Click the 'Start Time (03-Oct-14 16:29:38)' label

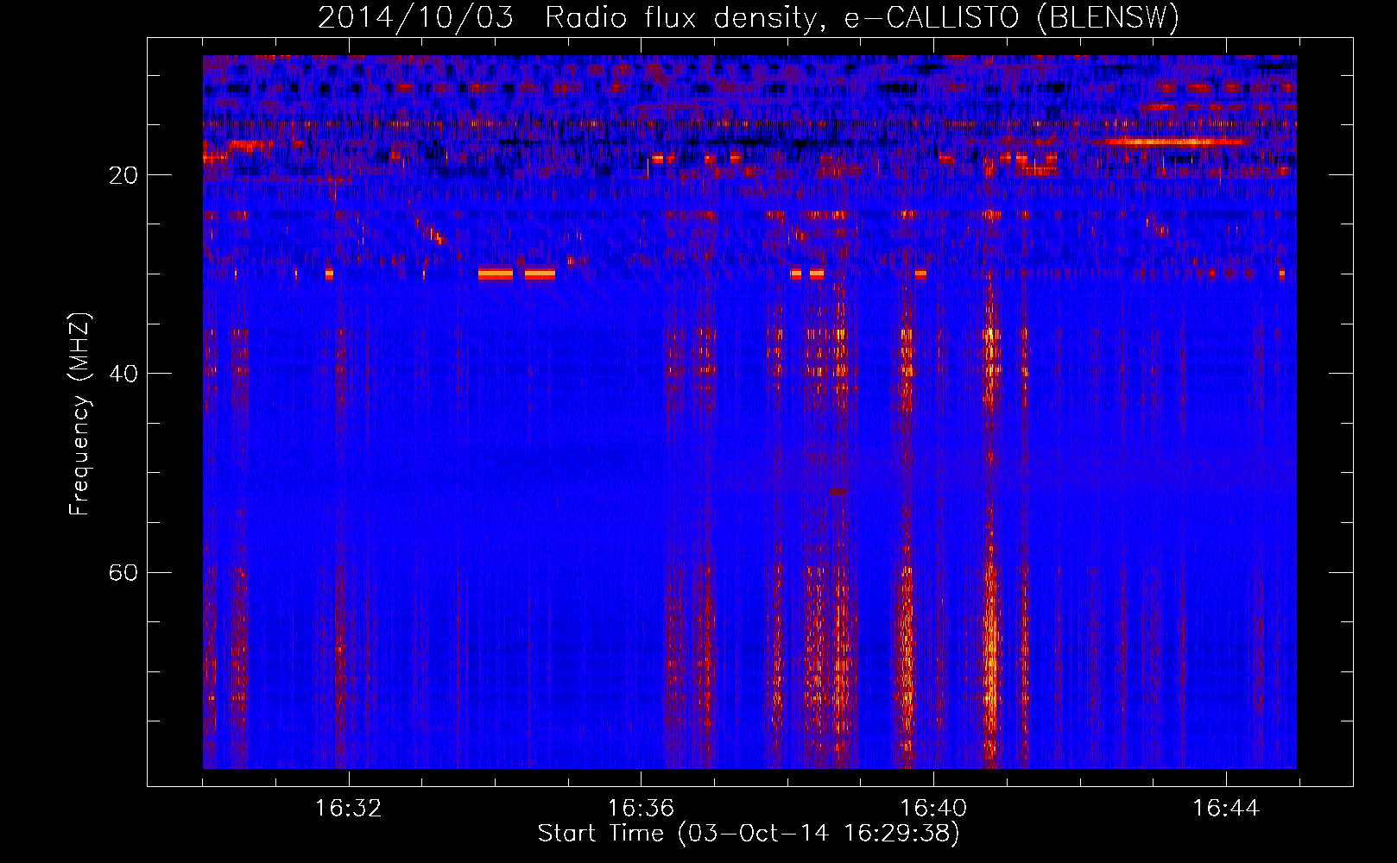[749, 834]
